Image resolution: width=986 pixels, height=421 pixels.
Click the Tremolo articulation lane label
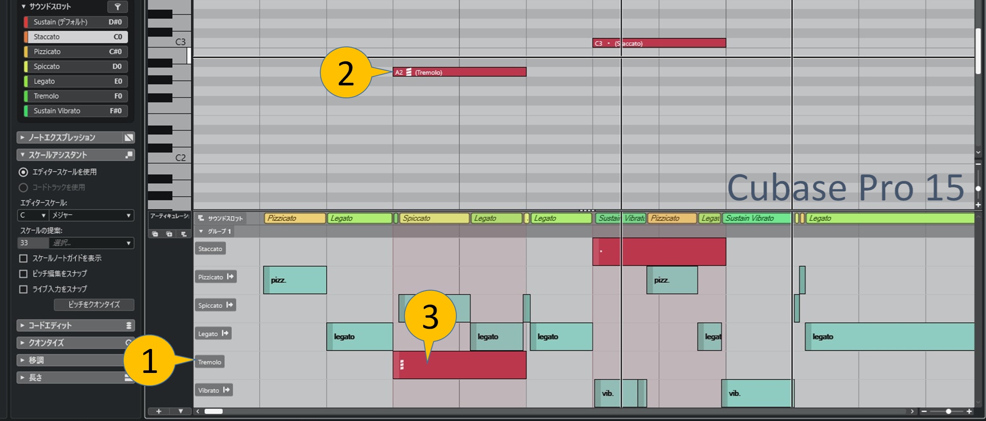(x=209, y=362)
